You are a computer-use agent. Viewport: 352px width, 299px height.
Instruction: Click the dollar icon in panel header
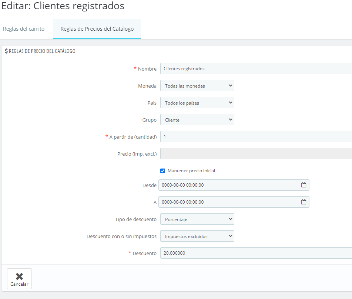[6, 51]
